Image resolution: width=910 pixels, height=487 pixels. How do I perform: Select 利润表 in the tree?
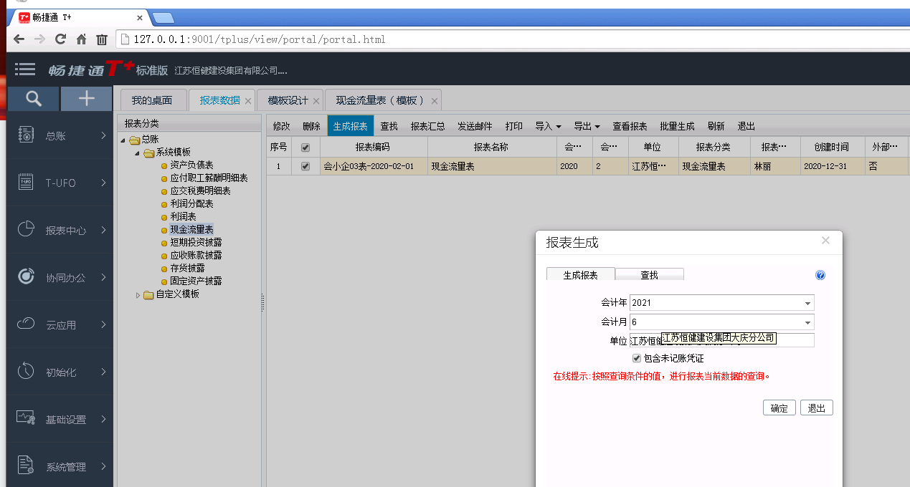(x=183, y=216)
